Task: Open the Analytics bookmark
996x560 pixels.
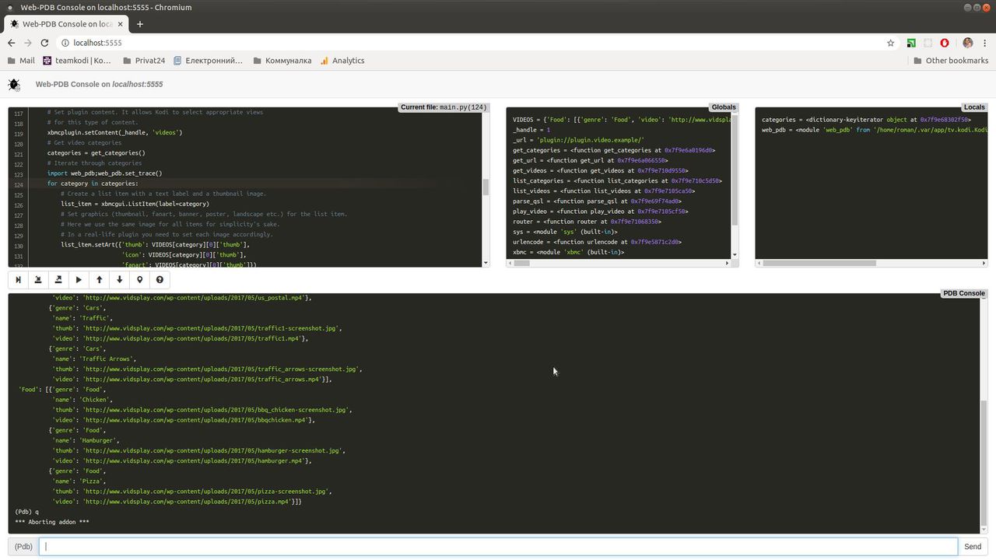Action: tap(342, 61)
